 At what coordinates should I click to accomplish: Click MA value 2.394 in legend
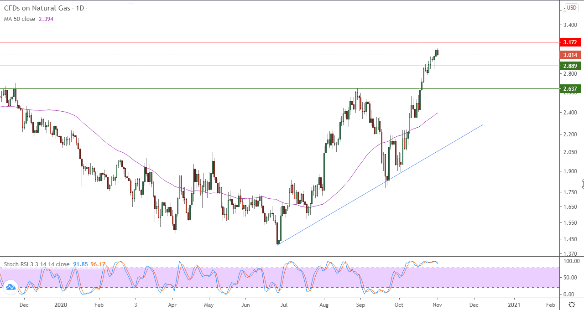46,19
